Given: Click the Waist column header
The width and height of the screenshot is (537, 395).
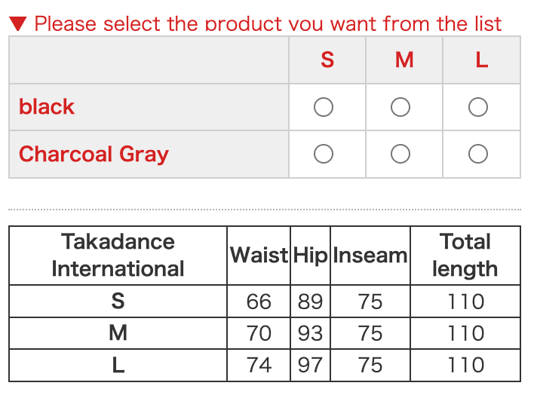Looking at the screenshot, I should (259, 256).
